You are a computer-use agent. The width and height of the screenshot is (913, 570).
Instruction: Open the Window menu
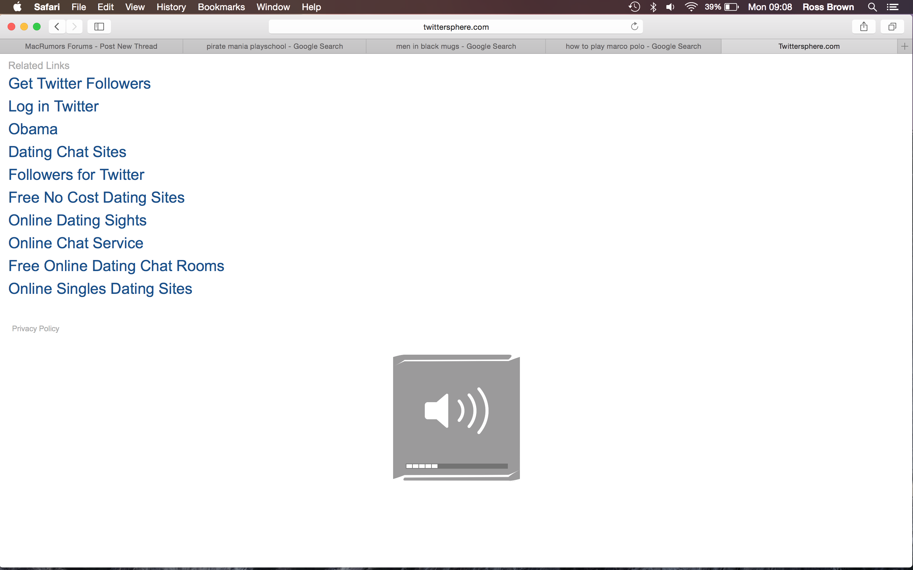(x=273, y=7)
